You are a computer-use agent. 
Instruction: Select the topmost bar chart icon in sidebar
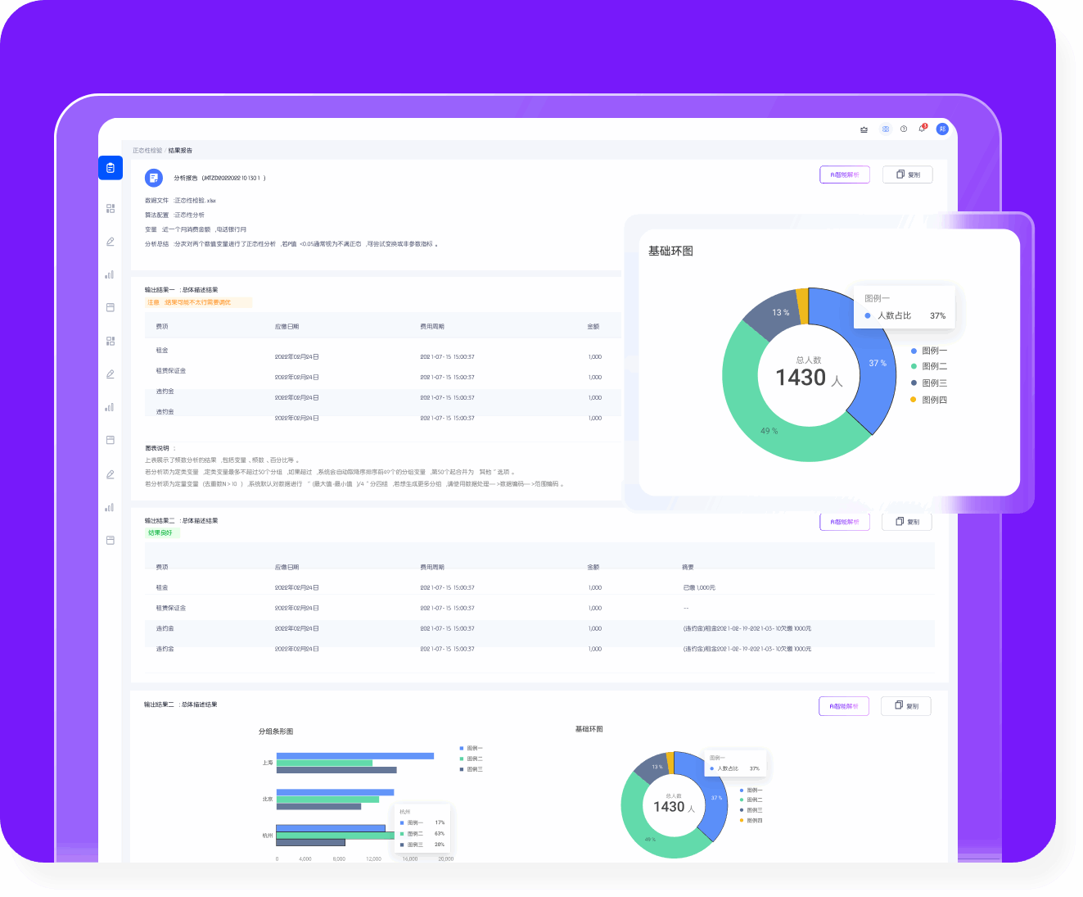tap(110, 274)
